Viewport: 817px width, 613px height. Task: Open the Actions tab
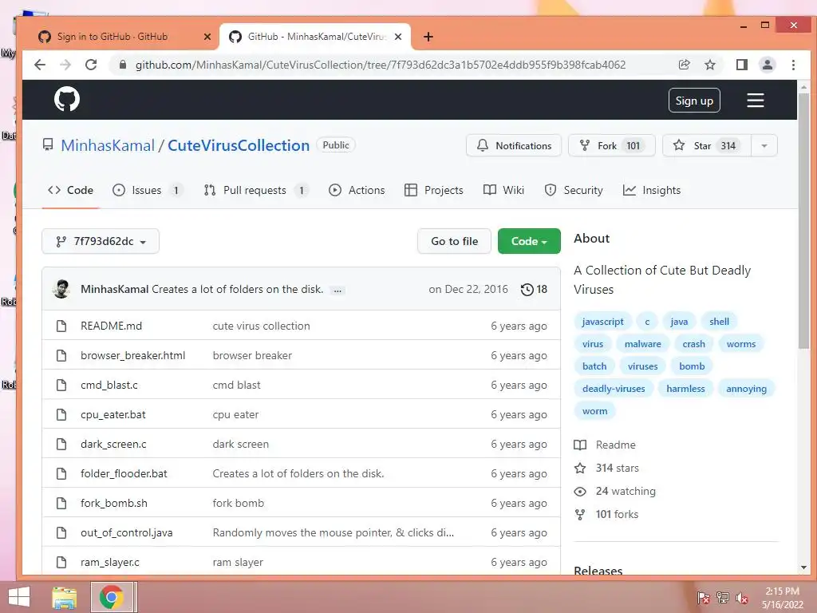[x=357, y=190]
